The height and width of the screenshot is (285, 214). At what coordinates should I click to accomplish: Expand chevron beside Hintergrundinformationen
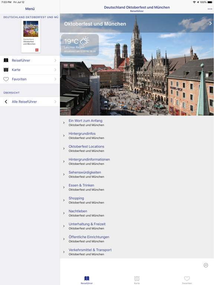64,161
